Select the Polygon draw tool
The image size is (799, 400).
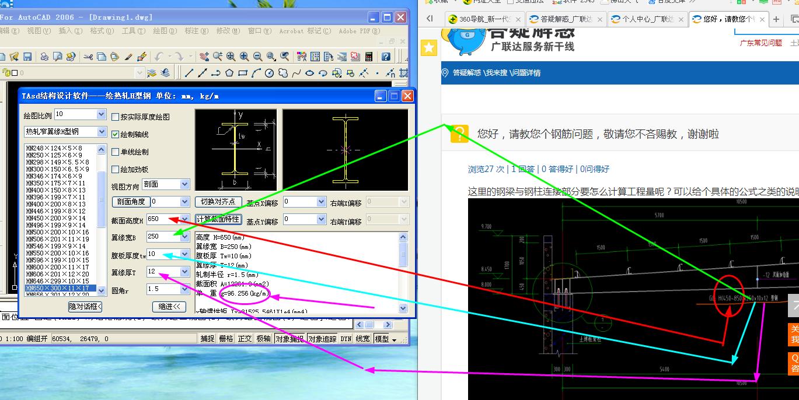229,73
